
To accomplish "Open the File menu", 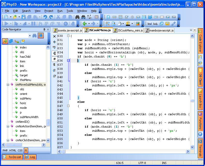I will (x=7, y=11).
